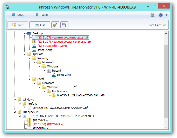Select (12:51:10) $RDJVXN3.zip entry
The image size is (177, 138).
click(48, 124)
